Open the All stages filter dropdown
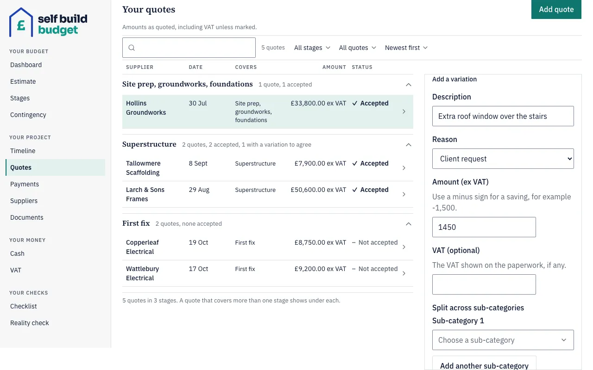Viewport: 593px width, 370px height. (312, 48)
